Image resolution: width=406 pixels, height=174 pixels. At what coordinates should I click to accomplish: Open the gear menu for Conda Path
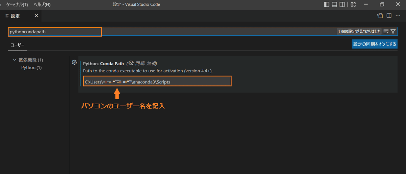74,62
